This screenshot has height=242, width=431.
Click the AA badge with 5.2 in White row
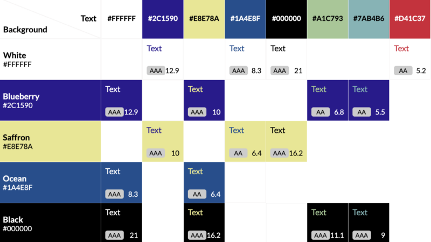click(403, 70)
